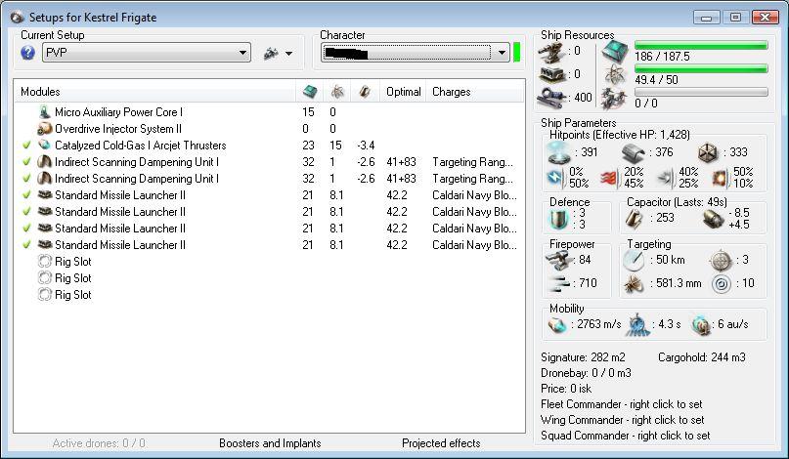Sort by the Optimal column header

tap(403, 92)
